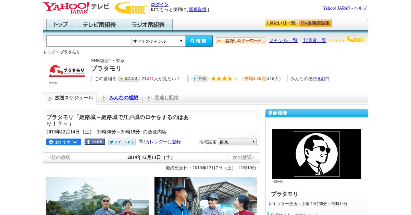This screenshot has width=411, height=215.
Task: Open ジャンル一覧 link
Action: [283, 40]
